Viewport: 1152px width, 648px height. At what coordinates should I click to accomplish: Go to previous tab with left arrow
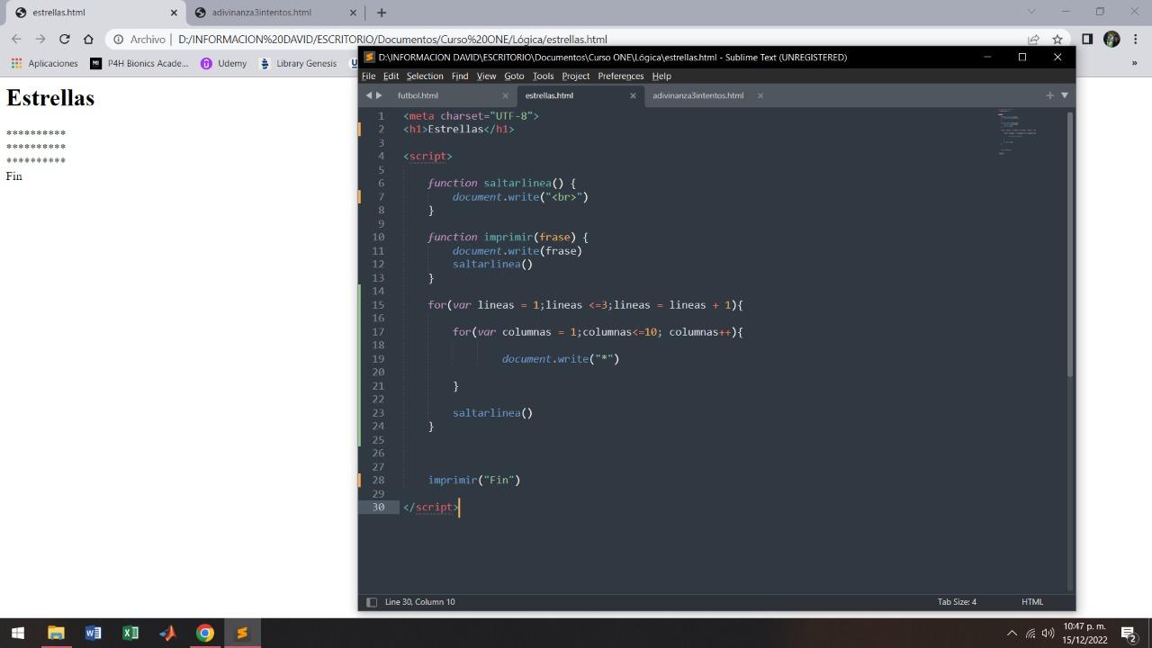coord(368,95)
